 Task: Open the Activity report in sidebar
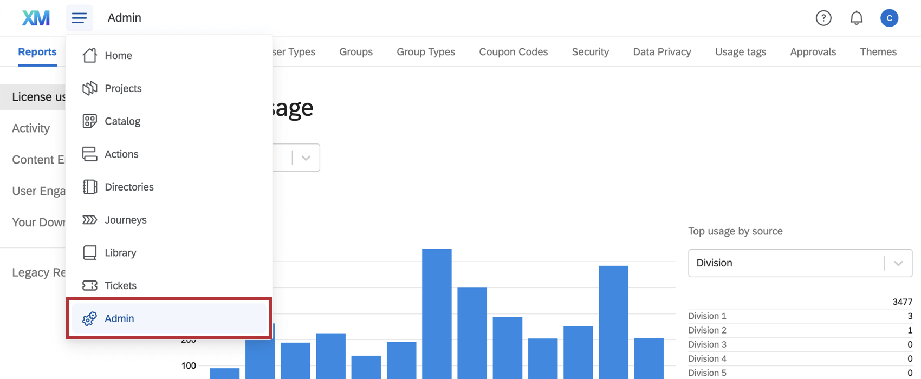(x=31, y=128)
